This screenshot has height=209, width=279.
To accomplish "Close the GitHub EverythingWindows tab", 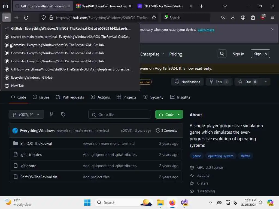I will click(x=69, y=6).
